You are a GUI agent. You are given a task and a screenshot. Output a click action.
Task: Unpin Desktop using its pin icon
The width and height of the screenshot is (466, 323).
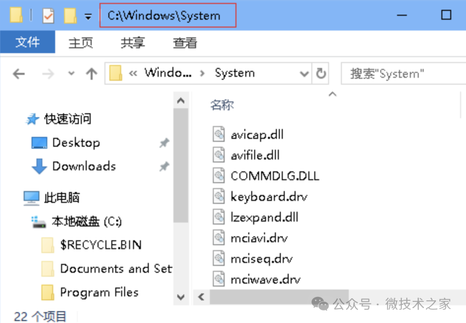point(164,143)
